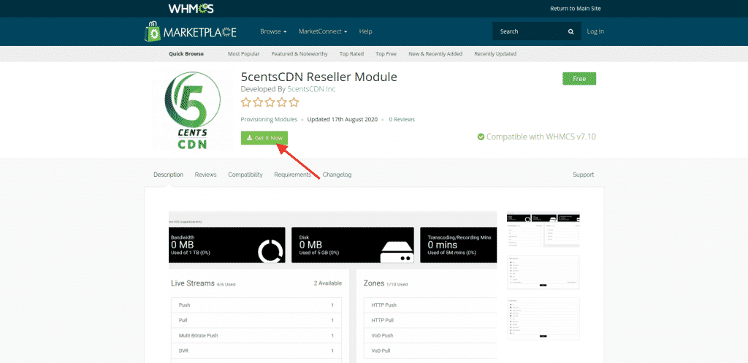Open the Log In link

point(595,31)
